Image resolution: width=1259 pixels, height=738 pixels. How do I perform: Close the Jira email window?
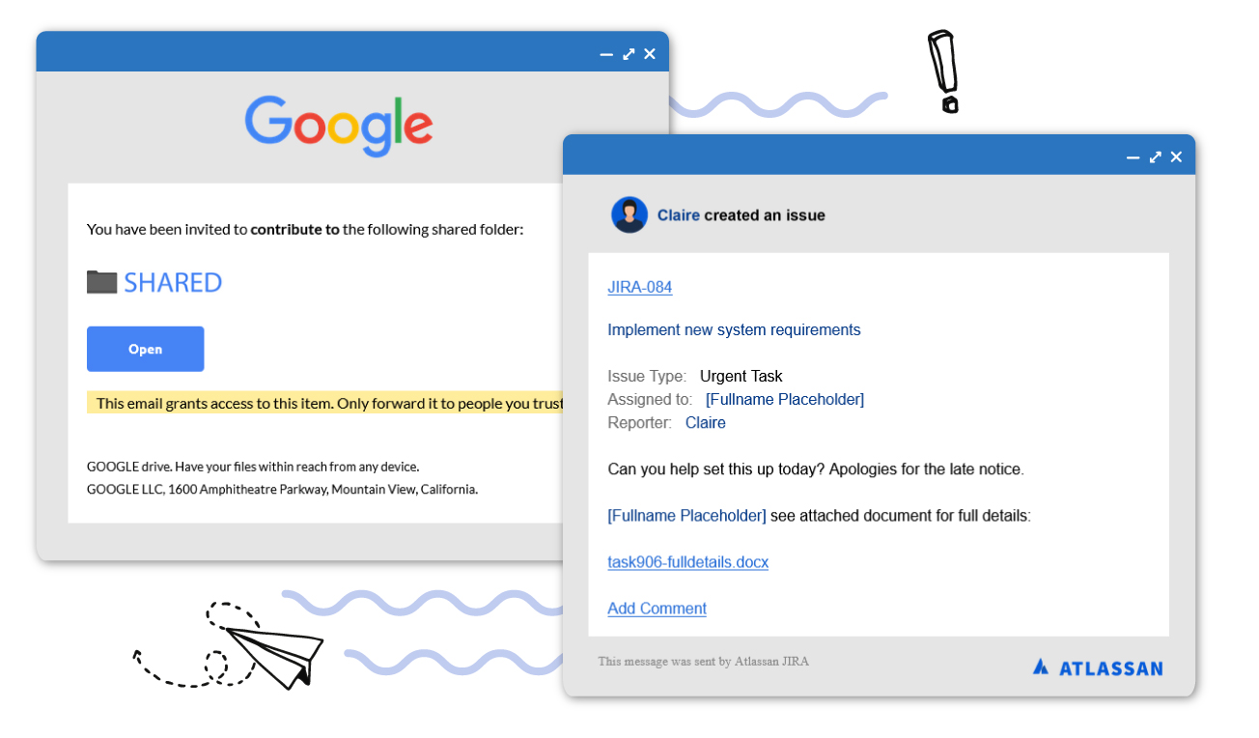point(1176,156)
